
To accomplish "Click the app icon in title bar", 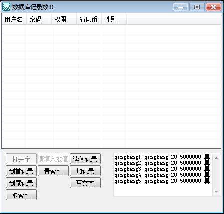I will click(x=6, y=7).
